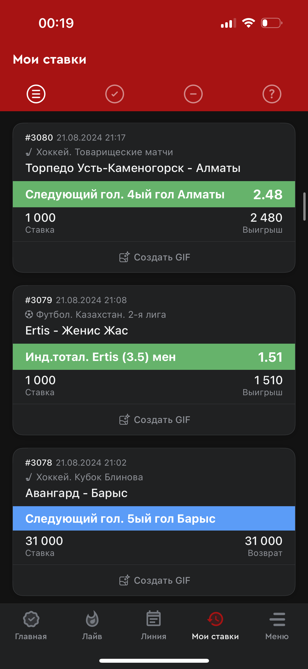Filter bets by lost minus icon

193,94
